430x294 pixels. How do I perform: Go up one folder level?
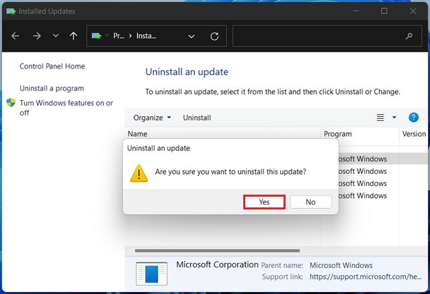pyautogui.click(x=73, y=36)
